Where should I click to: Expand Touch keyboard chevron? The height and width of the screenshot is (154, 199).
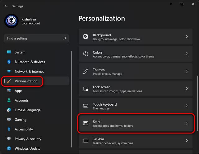187,106
